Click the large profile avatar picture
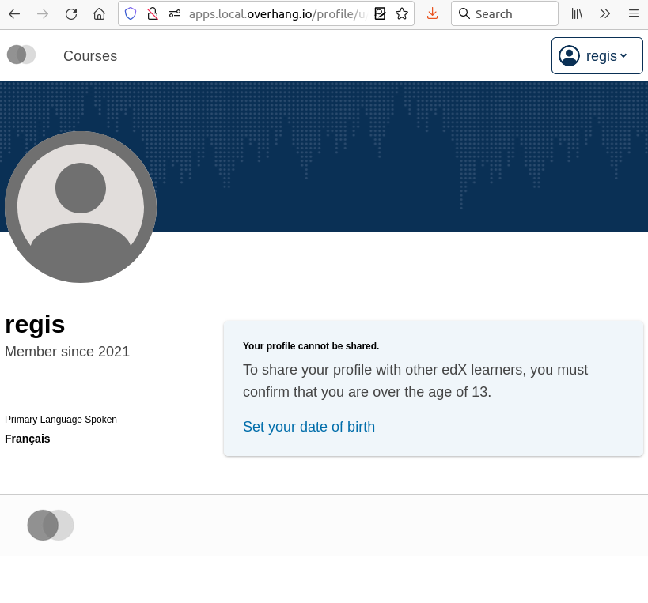This screenshot has width=648, height=603. coord(80,207)
